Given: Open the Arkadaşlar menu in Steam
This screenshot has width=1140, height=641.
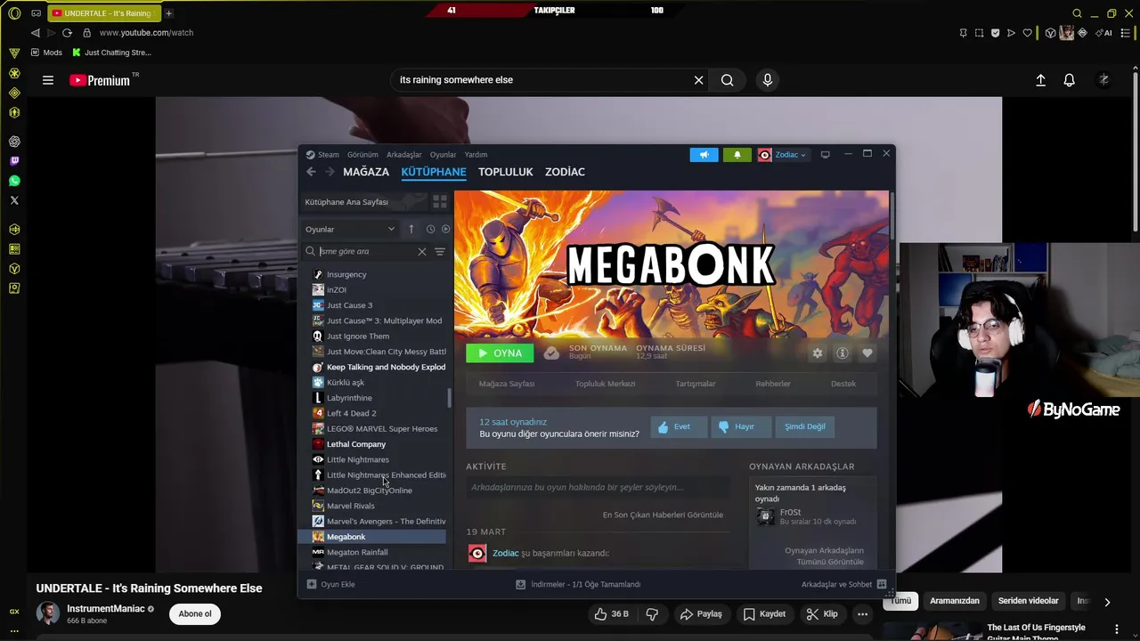Looking at the screenshot, I should [404, 155].
